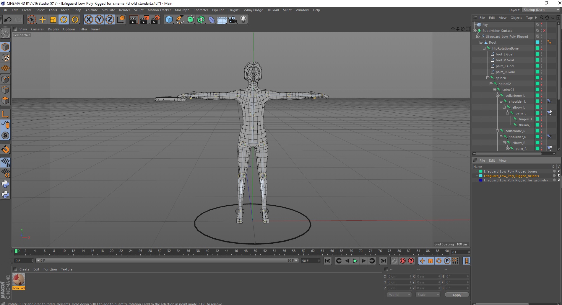Open viewport Cameras menu
The height and width of the screenshot is (305, 562).
click(x=37, y=29)
